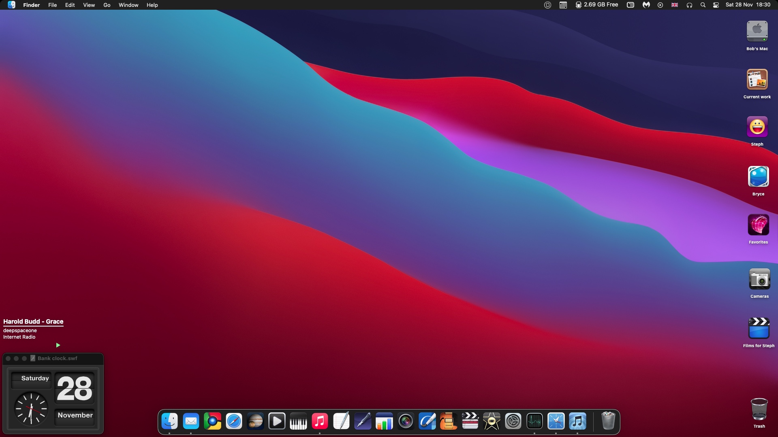Open the British flag input source menu

[x=675, y=5]
